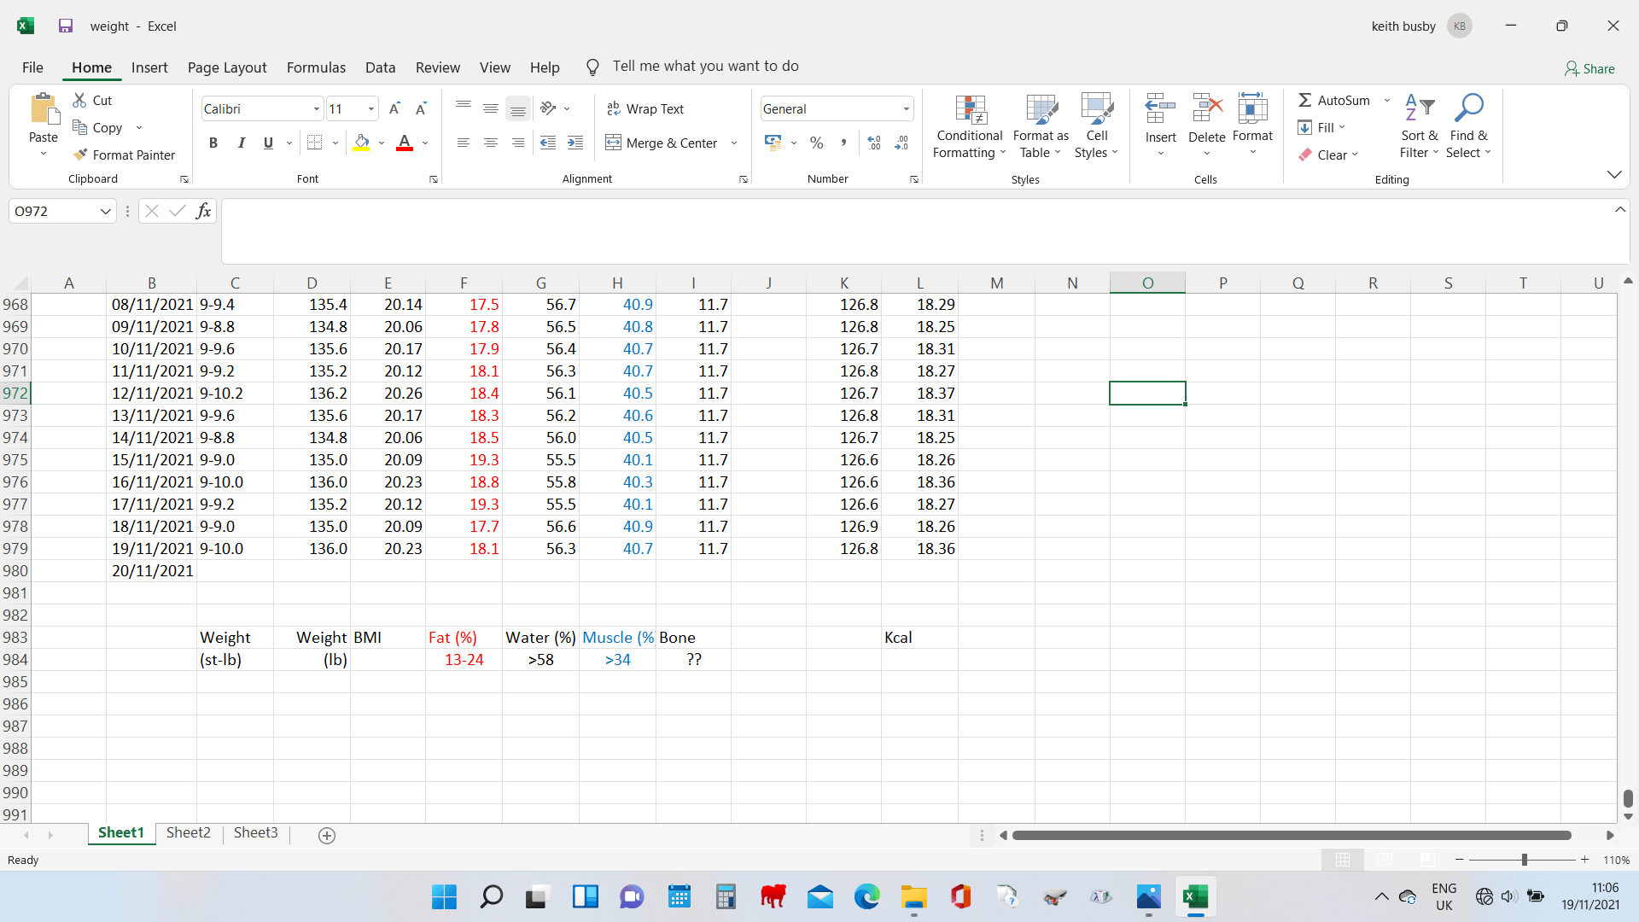
Task: Click the Percent Style icon
Action: tap(817, 143)
